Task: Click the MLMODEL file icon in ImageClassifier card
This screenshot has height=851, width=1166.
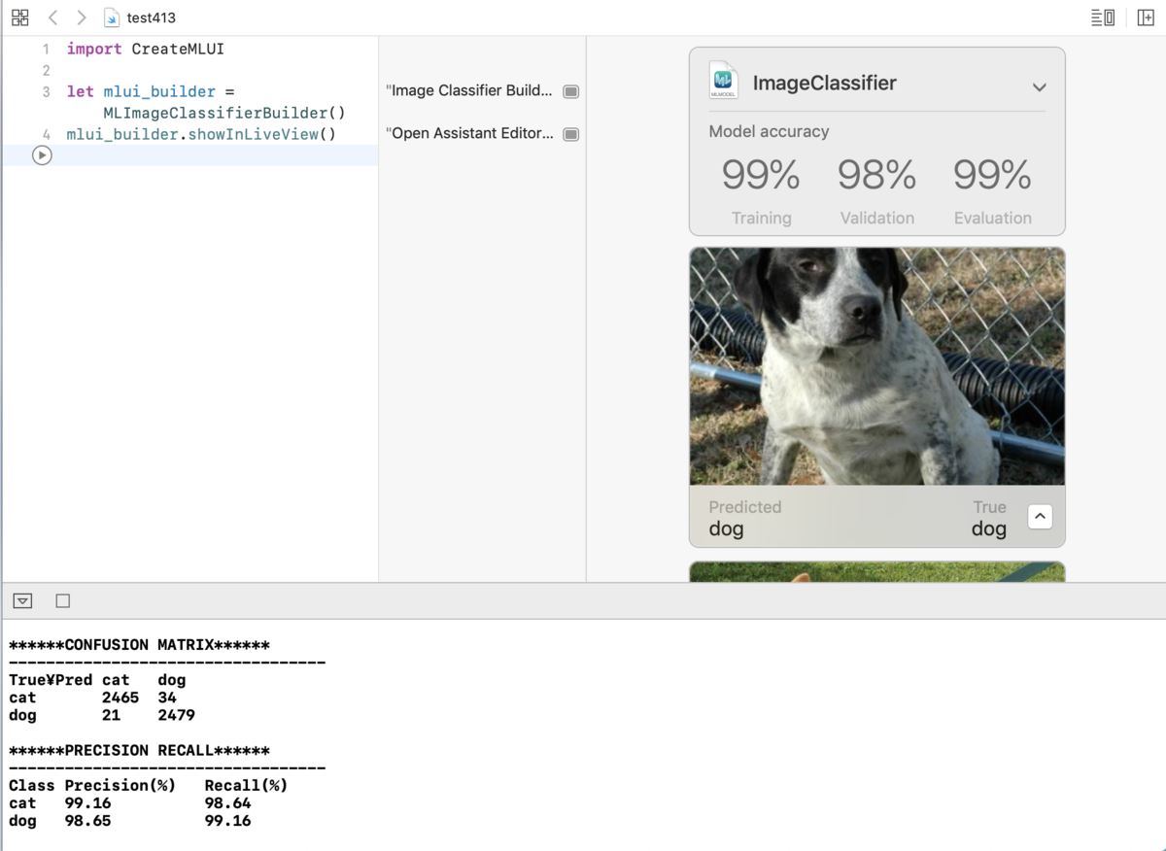Action: (x=723, y=82)
